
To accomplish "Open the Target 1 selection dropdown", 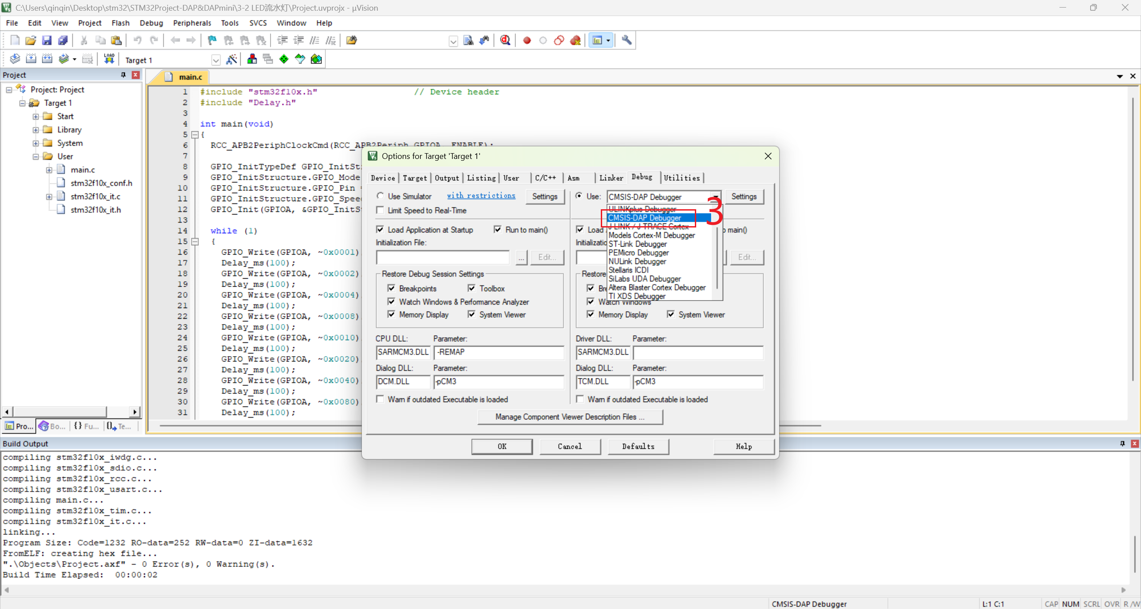I will tap(216, 60).
